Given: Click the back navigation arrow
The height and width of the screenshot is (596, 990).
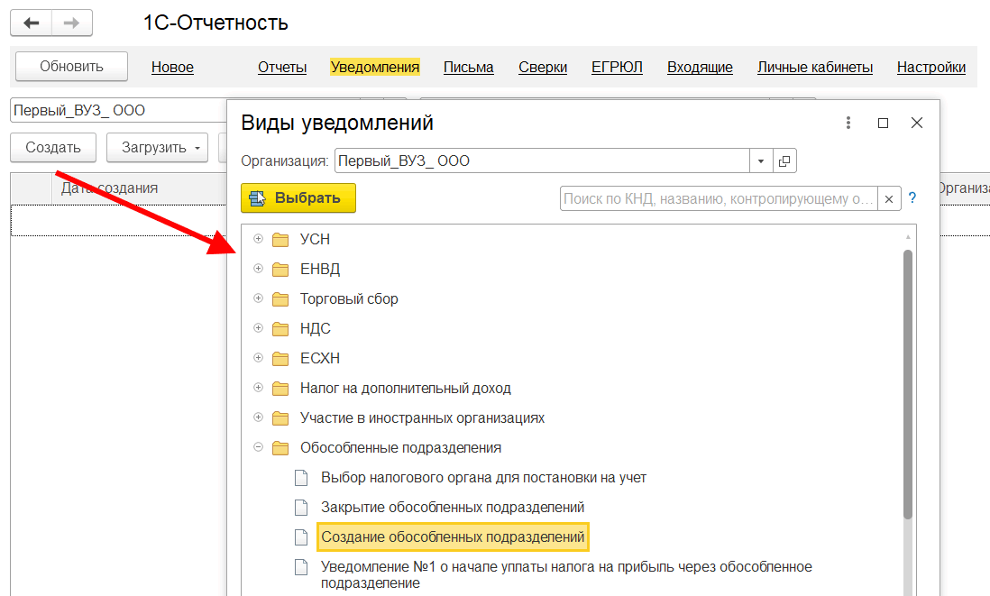Looking at the screenshot, I should pos(32,23).
